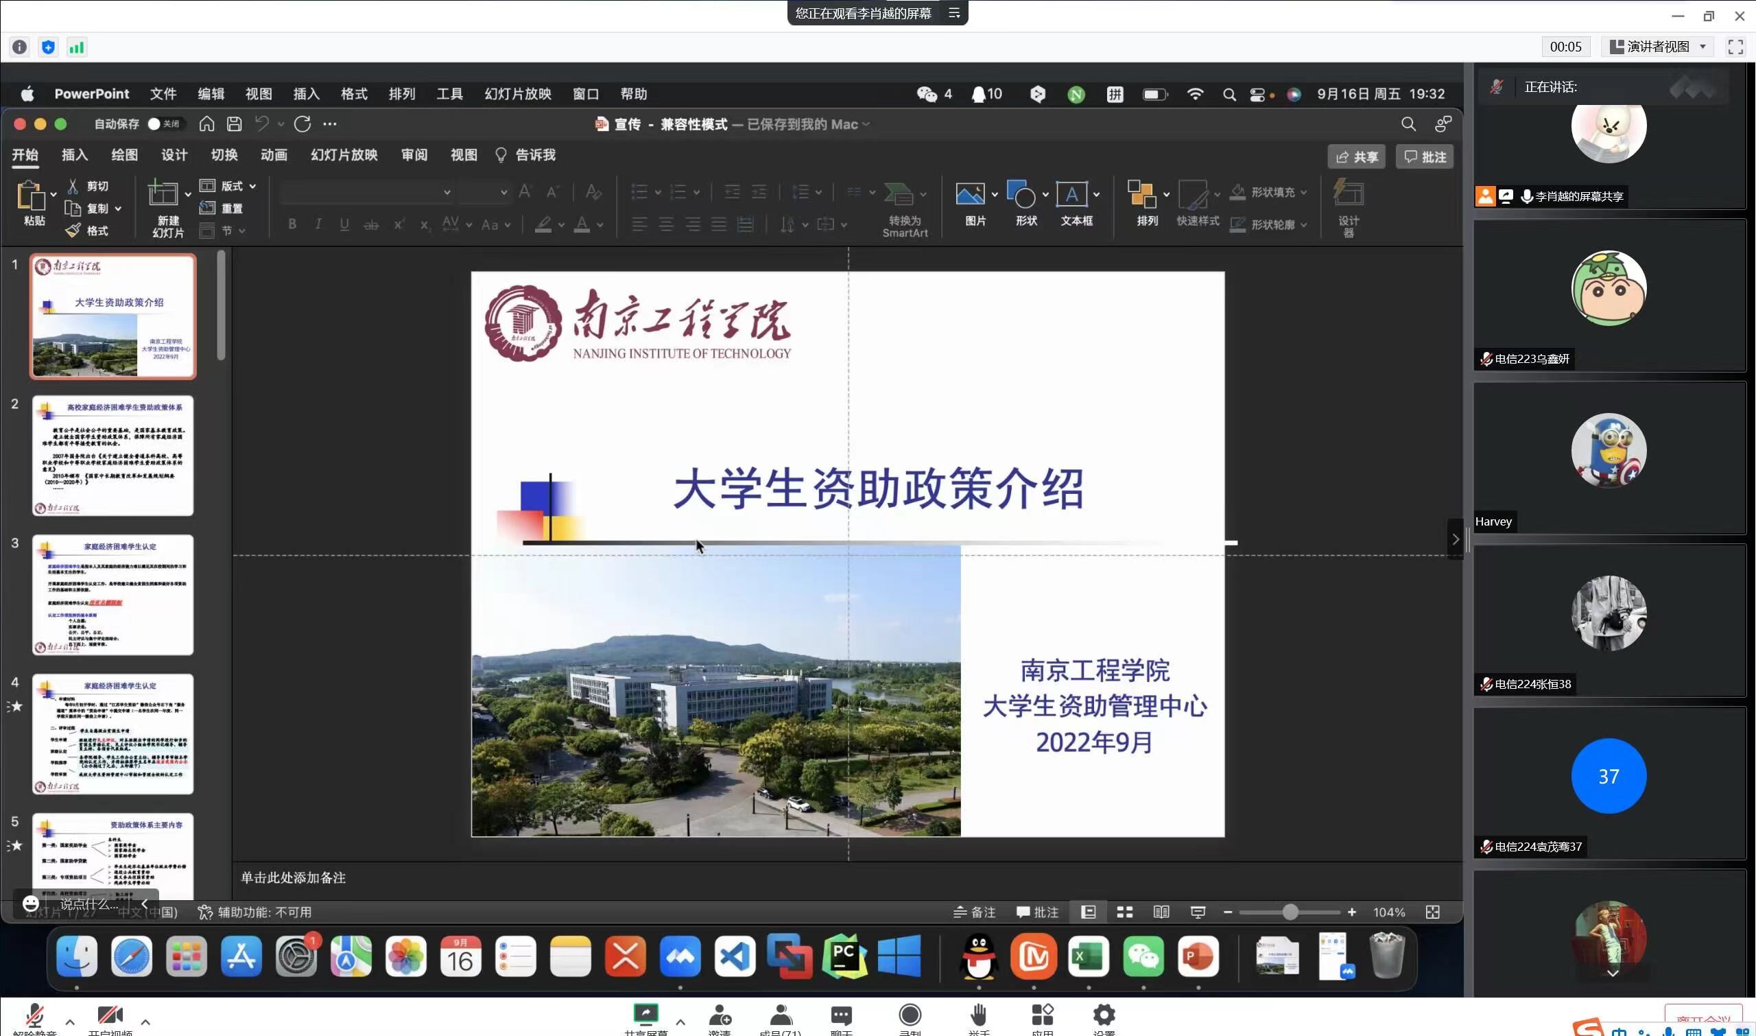Click the Comments button in ribbon
1756x1036 pixels.
tap(1425, 157)
